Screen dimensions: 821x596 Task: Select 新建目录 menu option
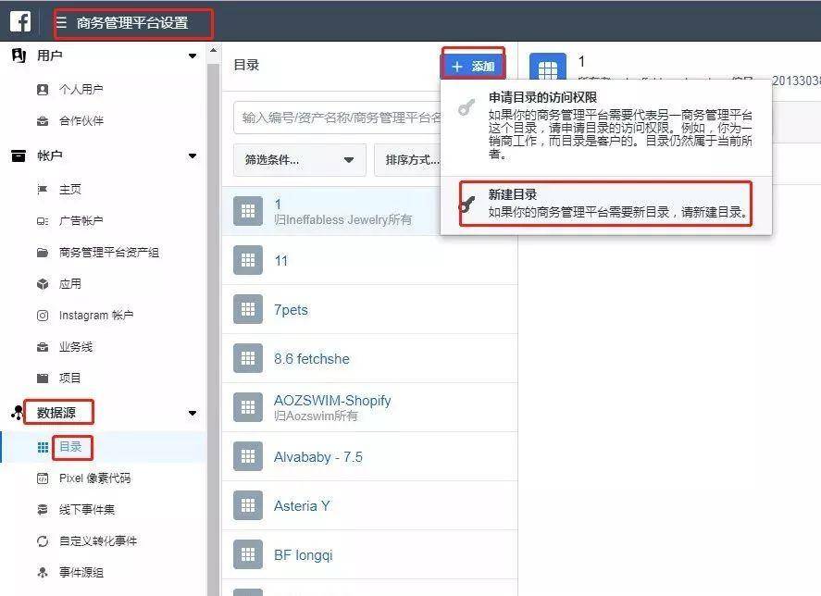(606, 204)
